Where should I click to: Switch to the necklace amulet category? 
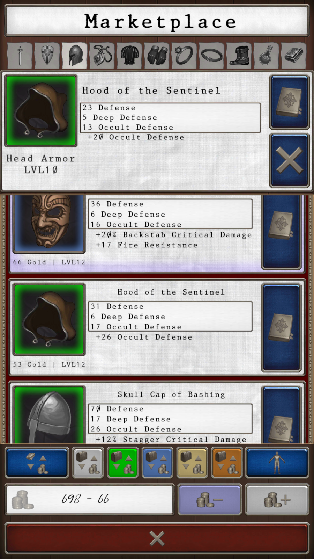[x=102, y=55]
